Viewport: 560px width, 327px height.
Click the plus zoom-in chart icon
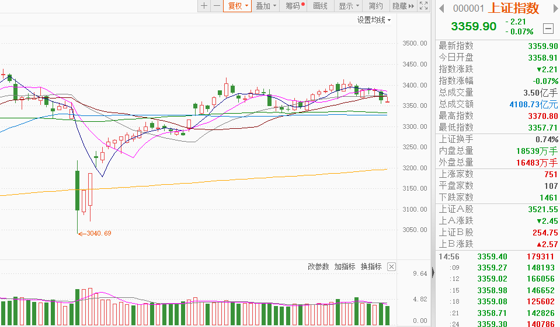204,6
